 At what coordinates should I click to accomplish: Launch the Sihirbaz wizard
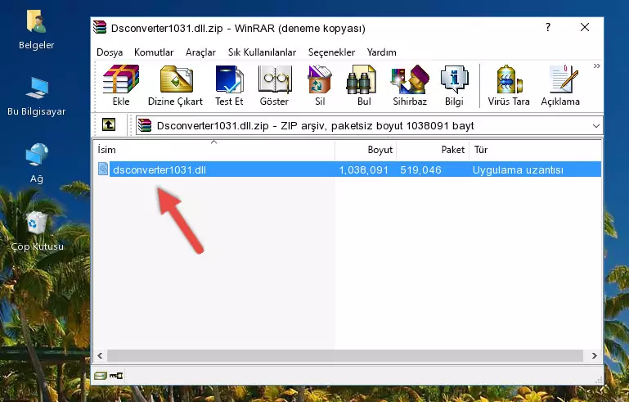(410, 85)
